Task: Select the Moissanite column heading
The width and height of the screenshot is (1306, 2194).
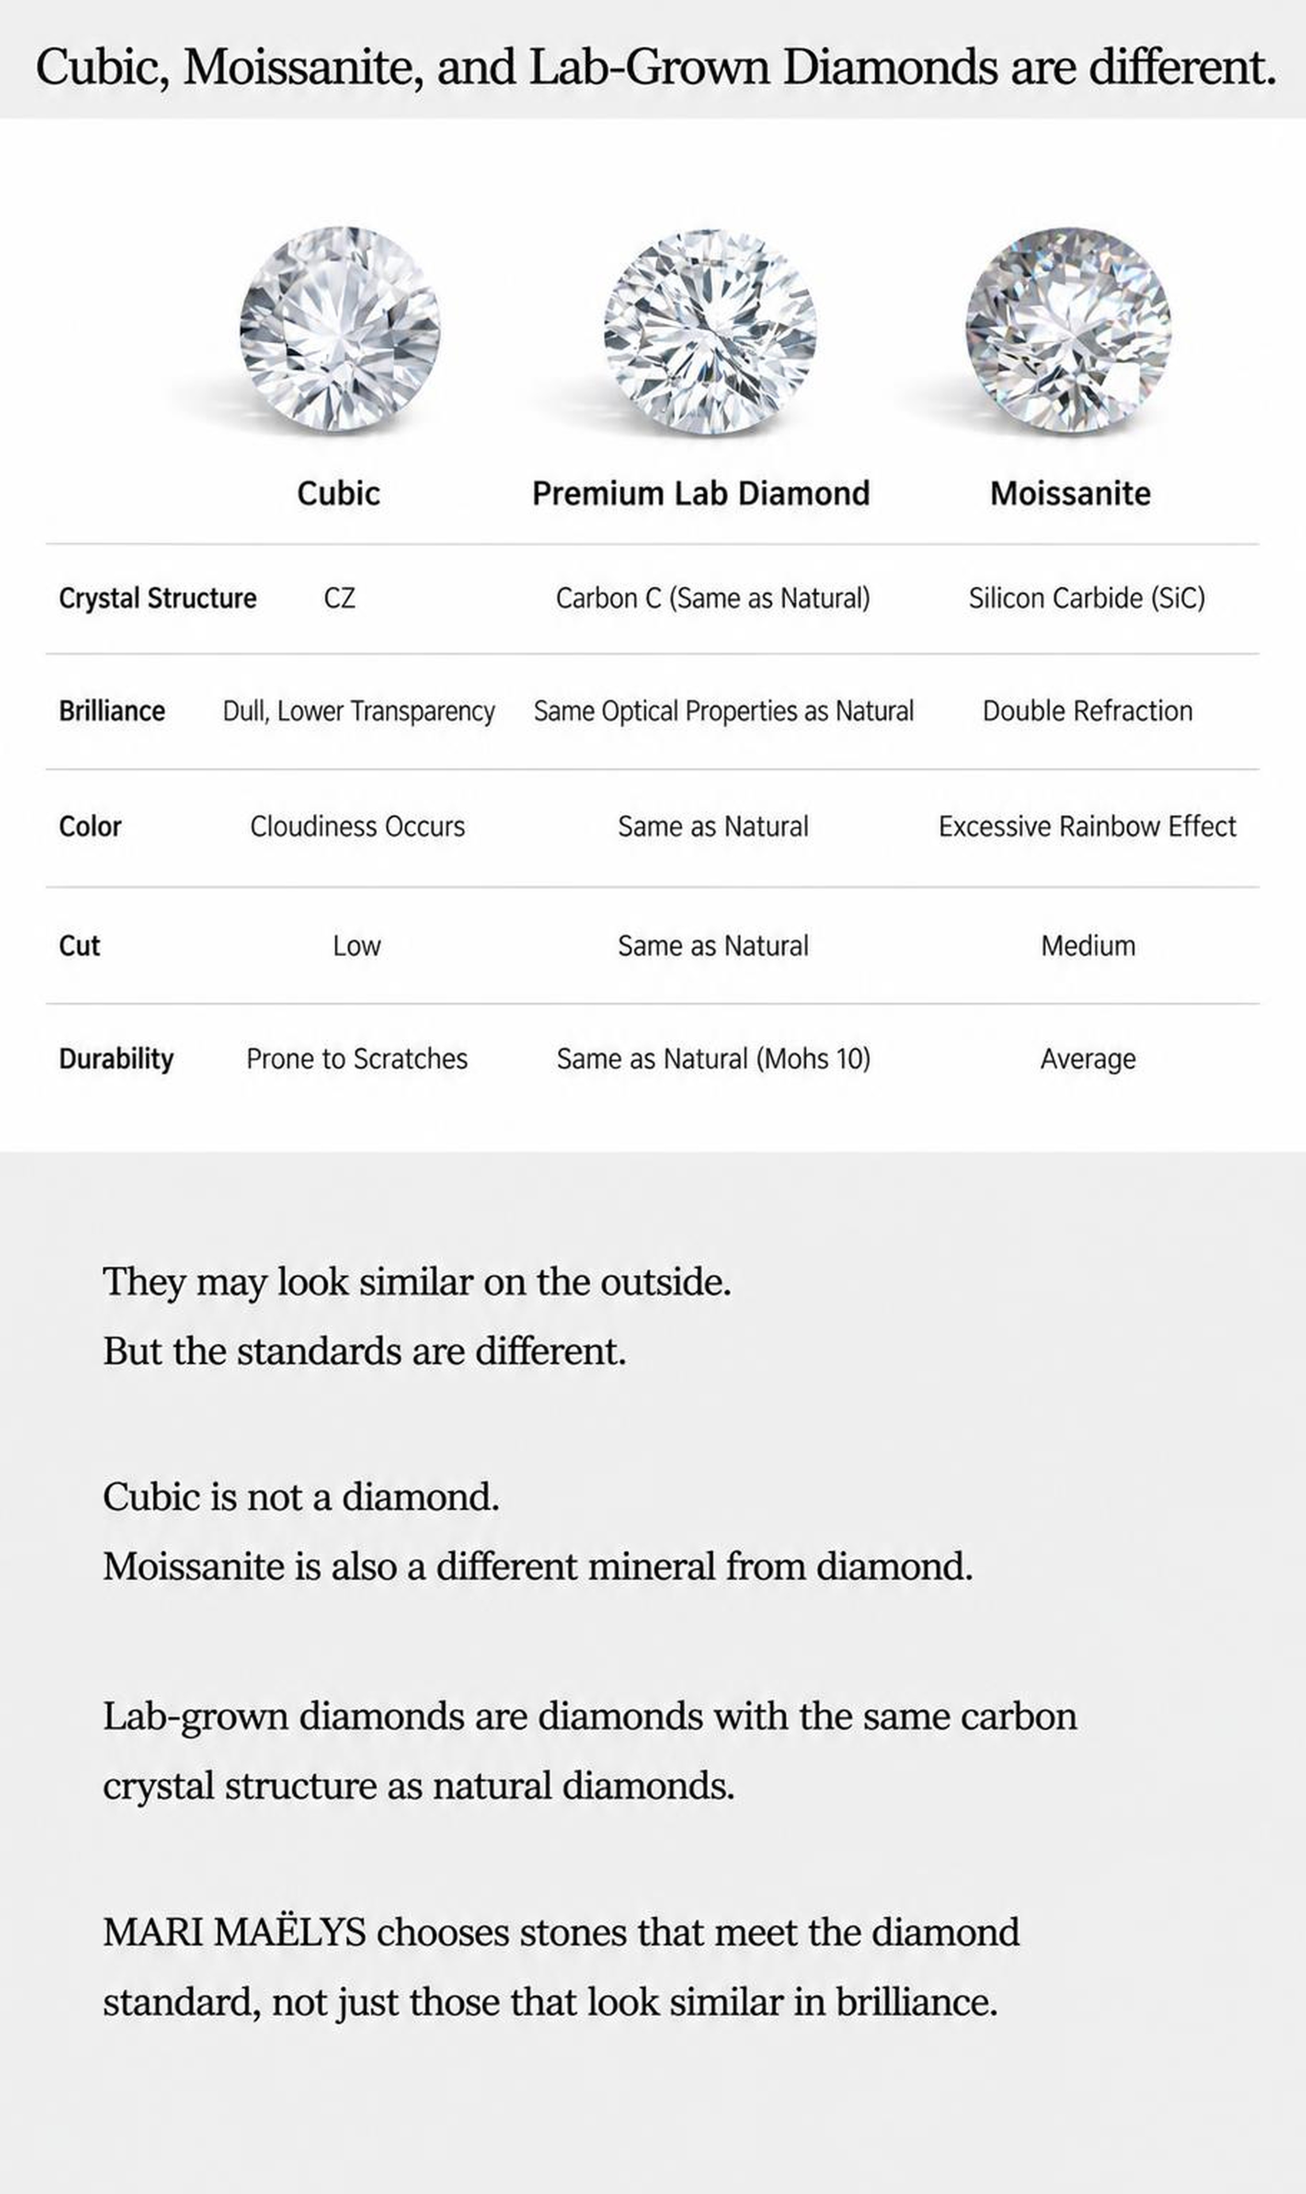Action: tap(1070, 493)
